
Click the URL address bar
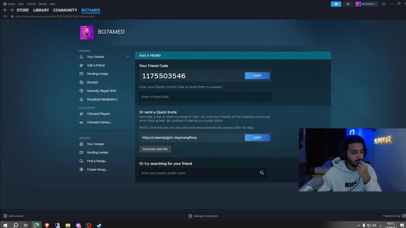click(x=55, y=16)
